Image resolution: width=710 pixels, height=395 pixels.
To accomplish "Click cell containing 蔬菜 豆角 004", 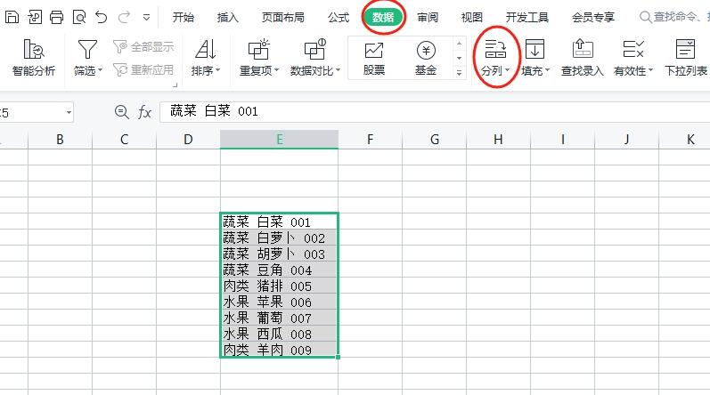I will point(280,270).
